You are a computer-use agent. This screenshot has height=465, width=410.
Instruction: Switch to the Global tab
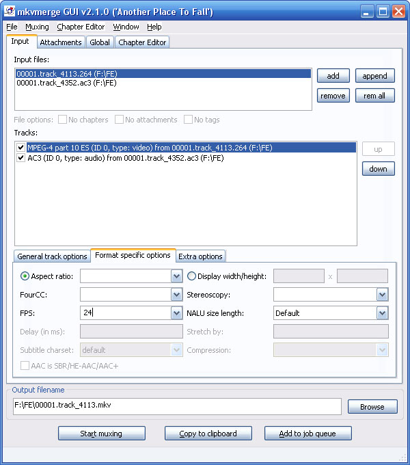click(100, 42)
